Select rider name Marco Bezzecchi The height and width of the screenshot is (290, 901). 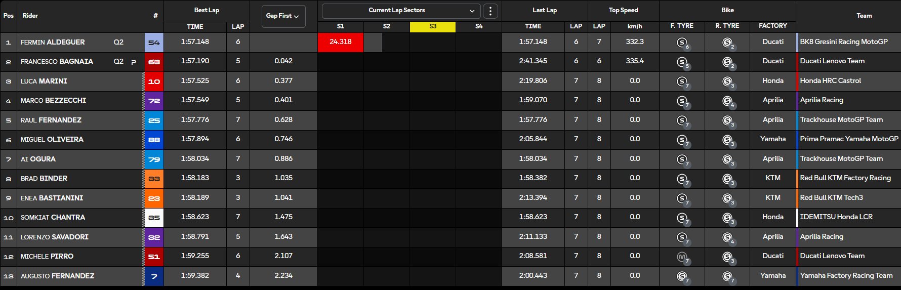[x=53, y=101]
